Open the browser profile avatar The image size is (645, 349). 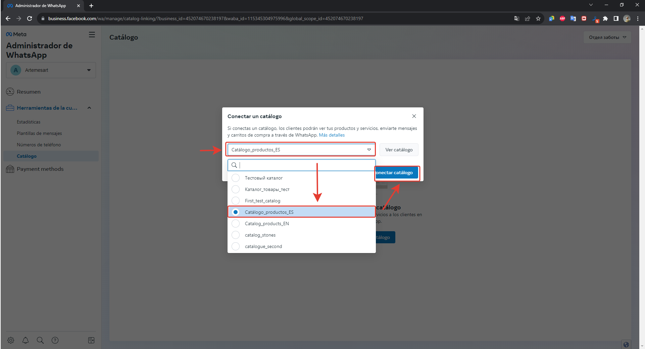tap(627, 18)
